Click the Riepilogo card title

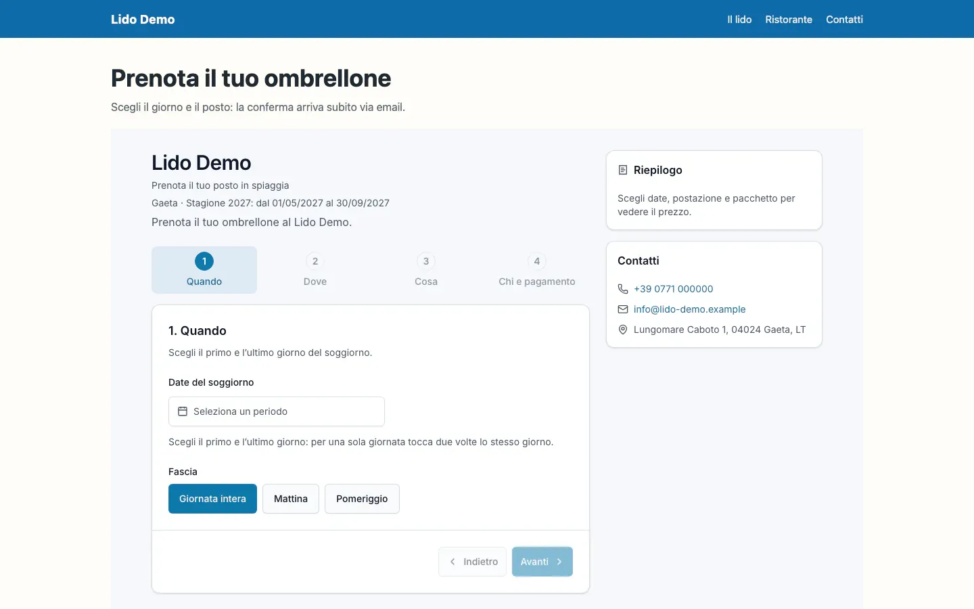click(658, 170)
